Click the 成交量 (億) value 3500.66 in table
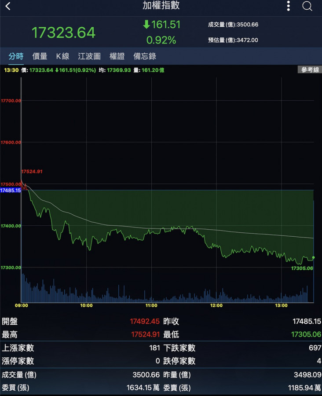Viewport: 322px width, 396px height. [146, 374]
